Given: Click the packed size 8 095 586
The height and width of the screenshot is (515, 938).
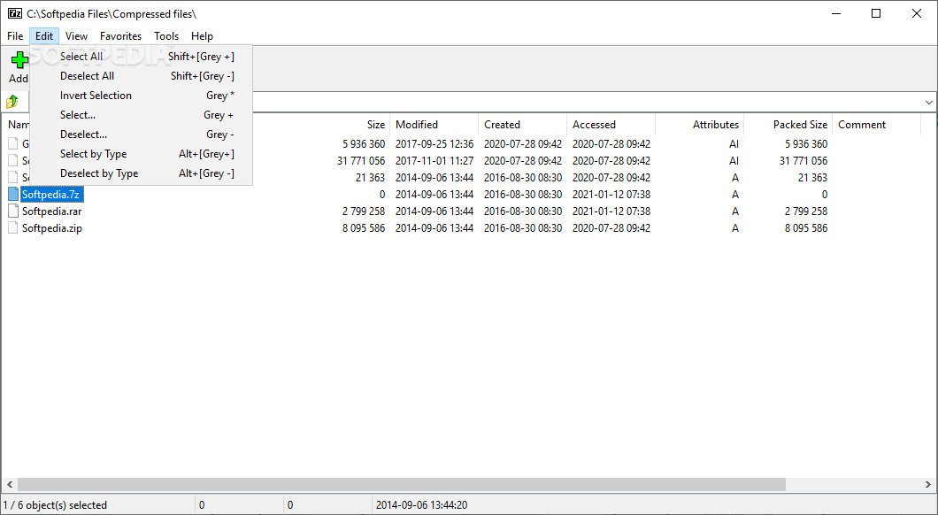Looking at the screenshot, I should tap(806, 228).
